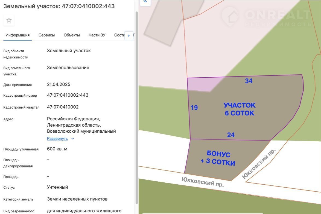Click the star favorite icon
The image size is (321, 214).
pyautogui.click(x=9, y=20)
